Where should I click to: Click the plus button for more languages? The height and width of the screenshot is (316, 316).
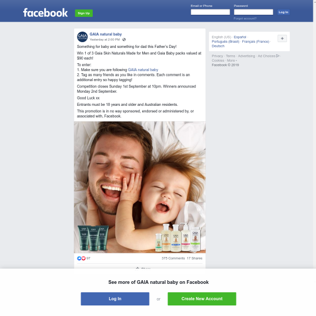282,38
